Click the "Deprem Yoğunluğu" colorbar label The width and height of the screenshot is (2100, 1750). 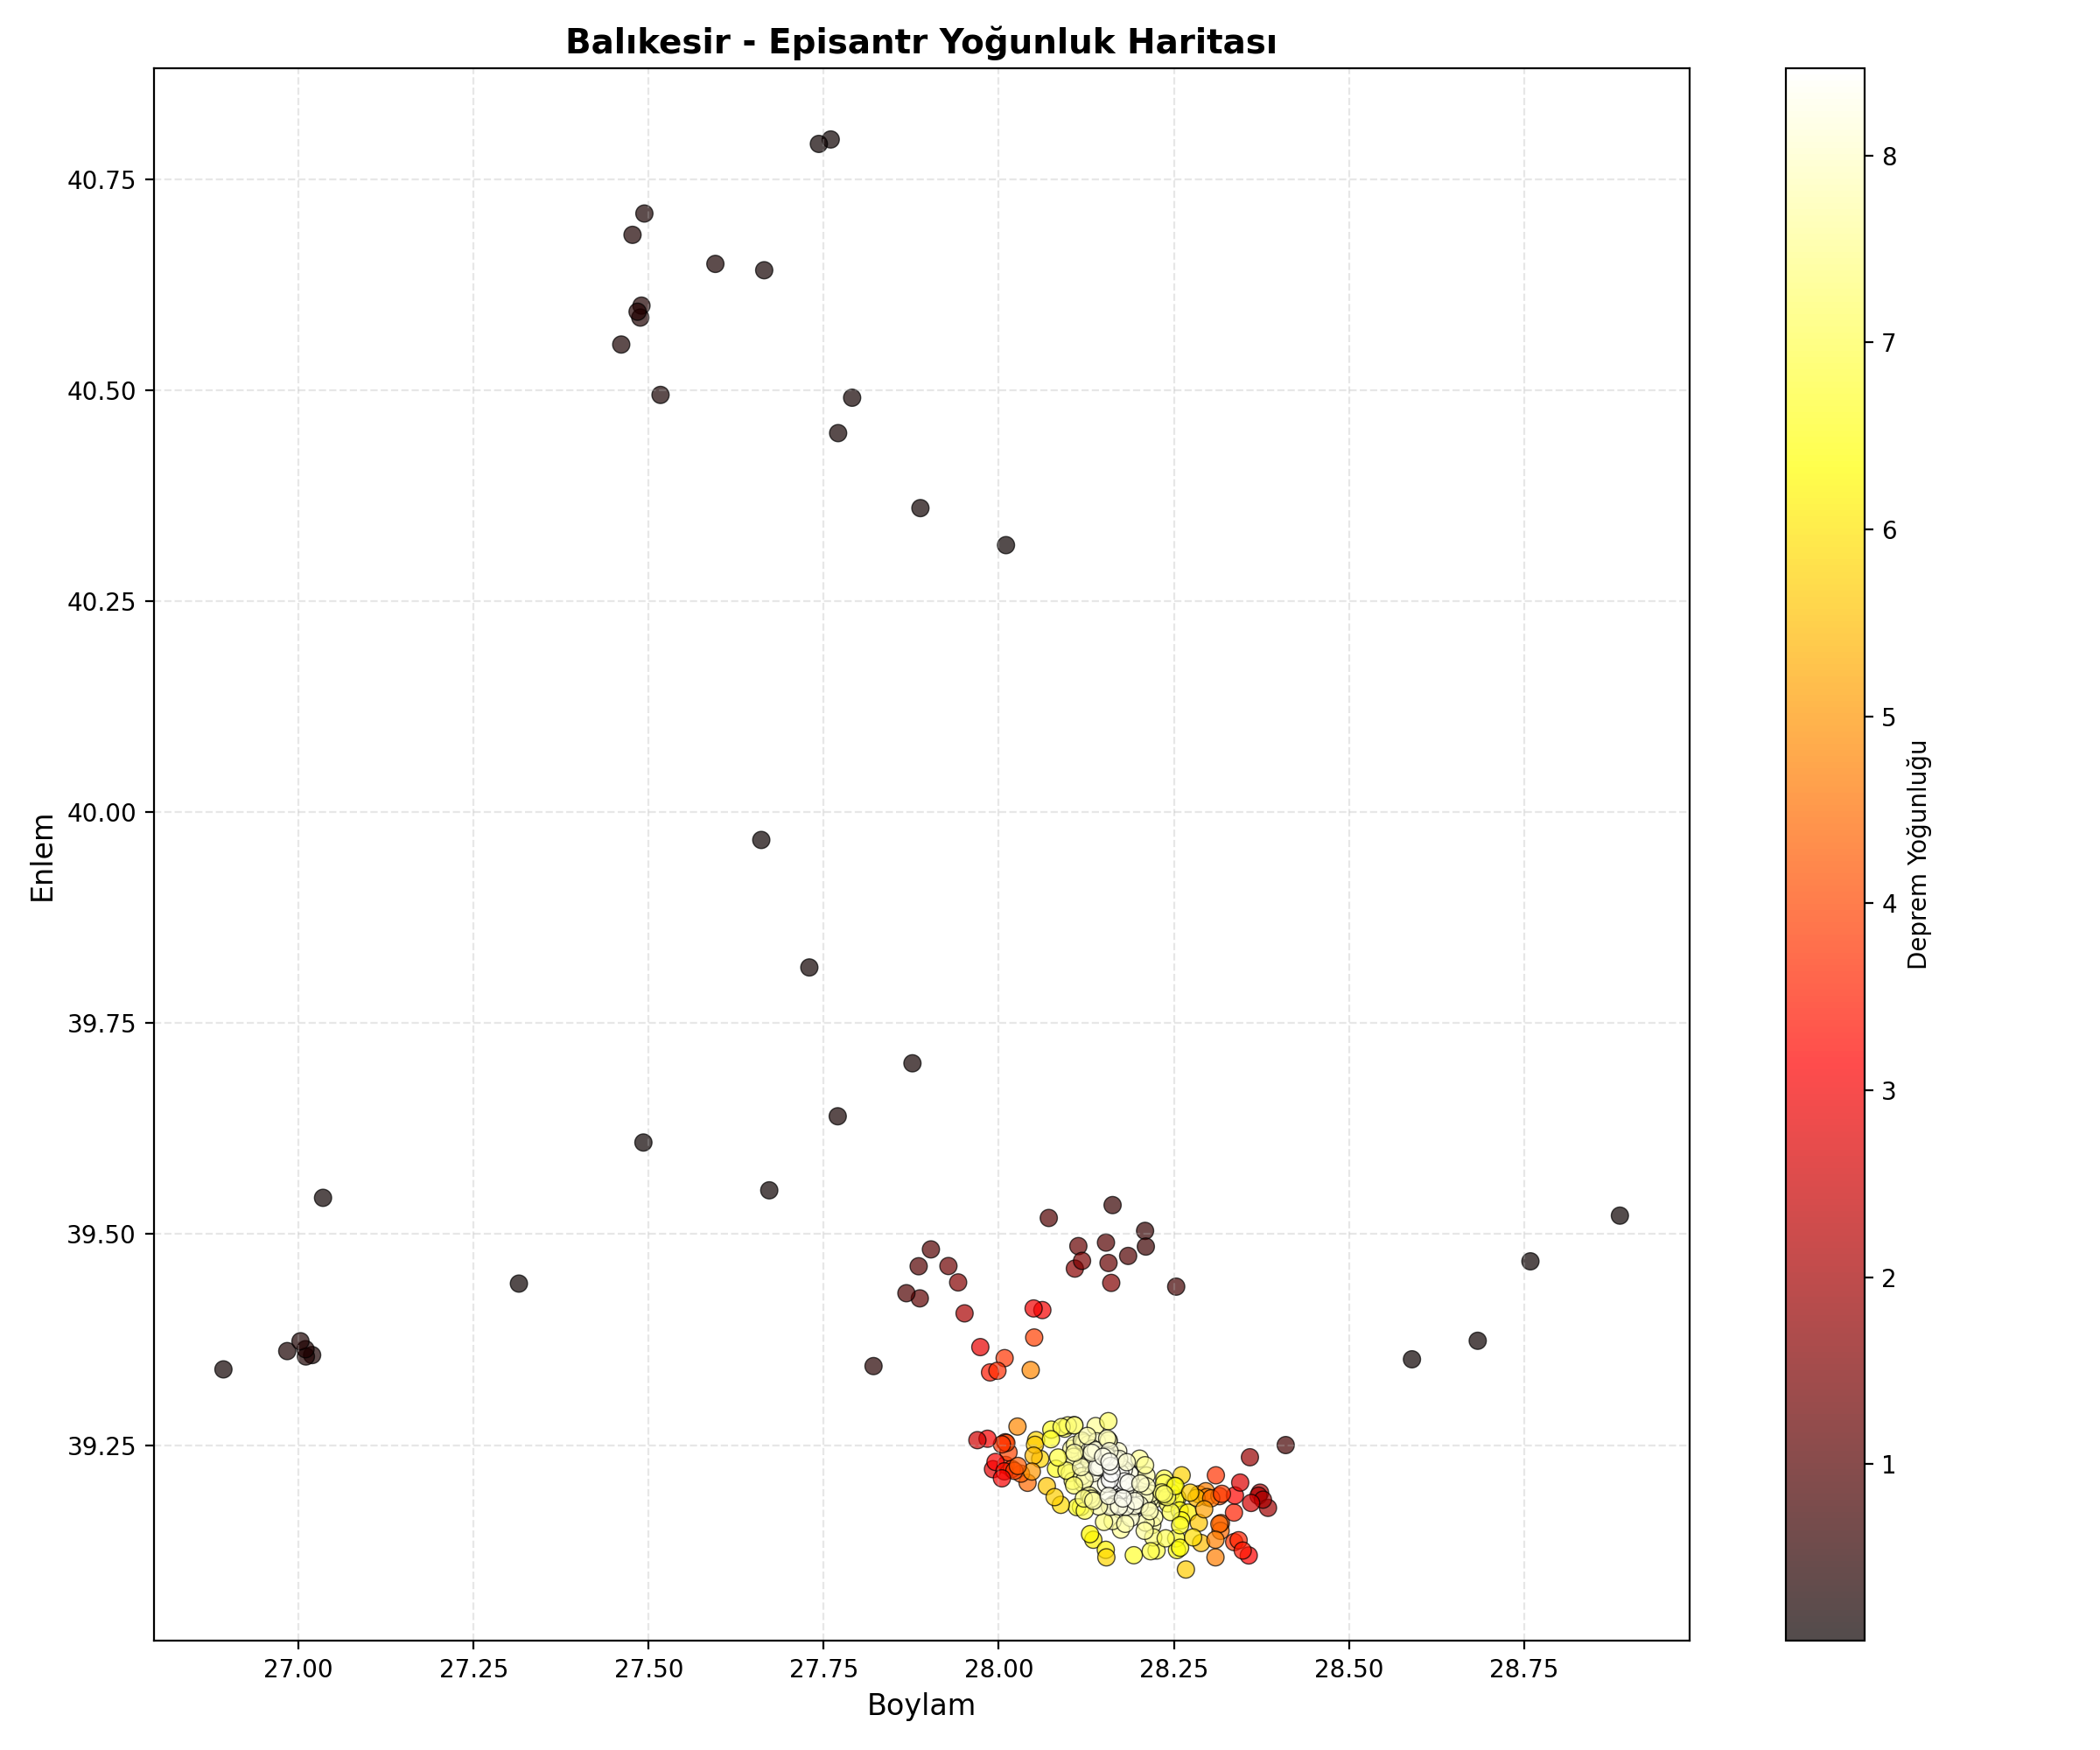(x=1917, y=855)
